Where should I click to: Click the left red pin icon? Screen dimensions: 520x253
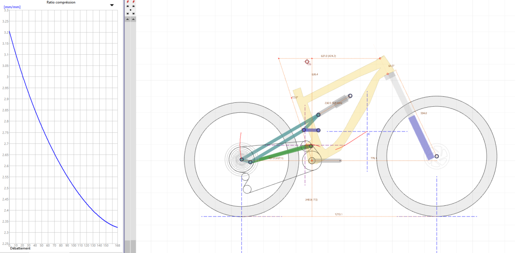[x=127, y=2]
